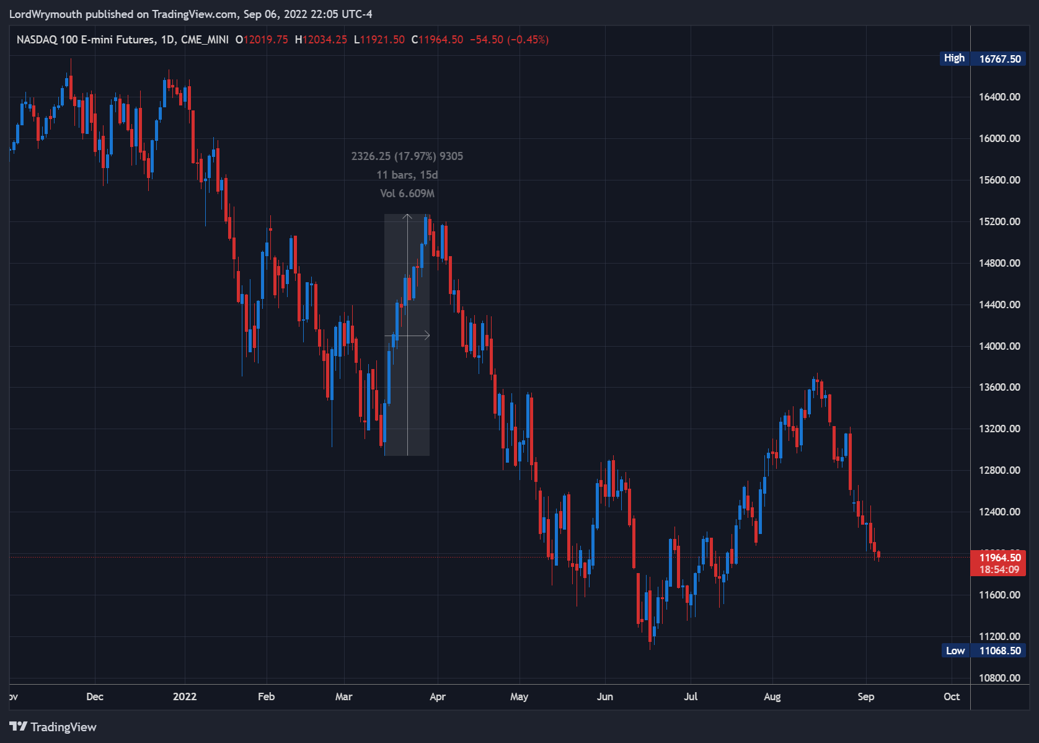Click the 11200.00 price axis label

999,636
